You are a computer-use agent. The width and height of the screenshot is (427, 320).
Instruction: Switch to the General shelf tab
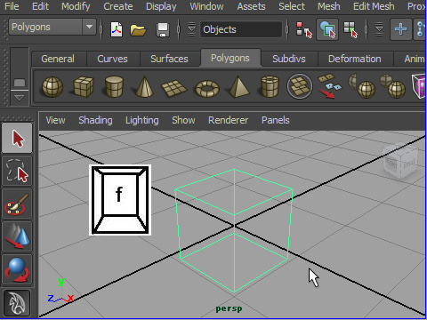[58, 59]
